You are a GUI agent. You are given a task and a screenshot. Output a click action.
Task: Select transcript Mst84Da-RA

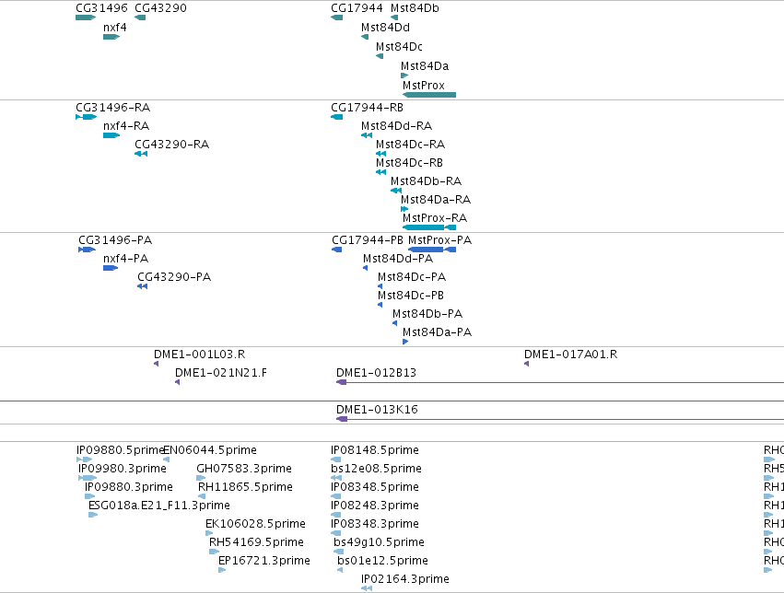436,200
